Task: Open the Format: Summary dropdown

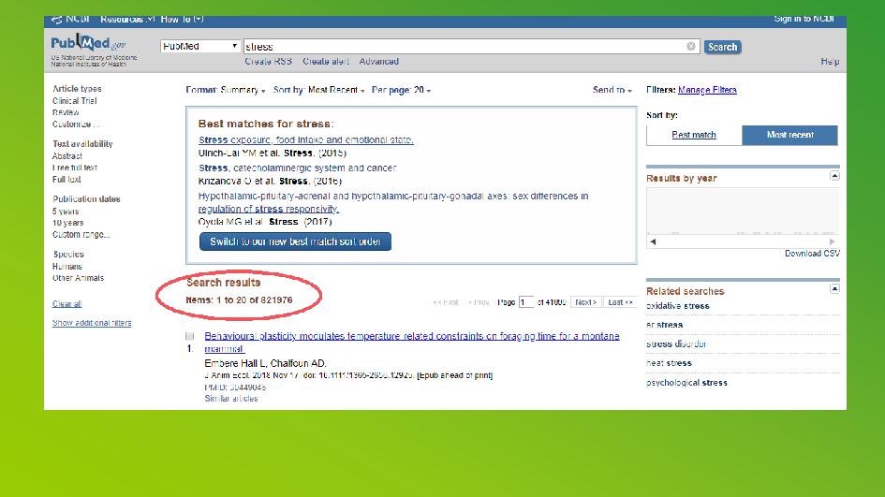Action: 225,90
